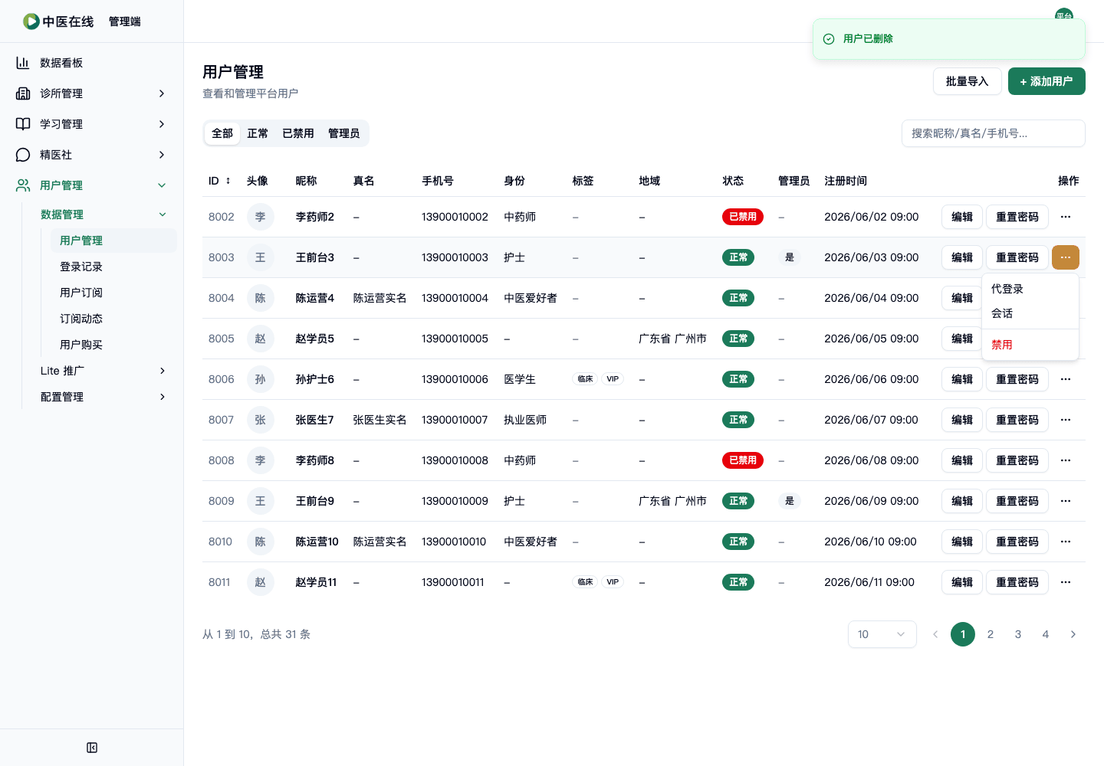The width and height of the screenshot is (1104, 766).
Task: Go to page 4
Action: coord(1046,634)
